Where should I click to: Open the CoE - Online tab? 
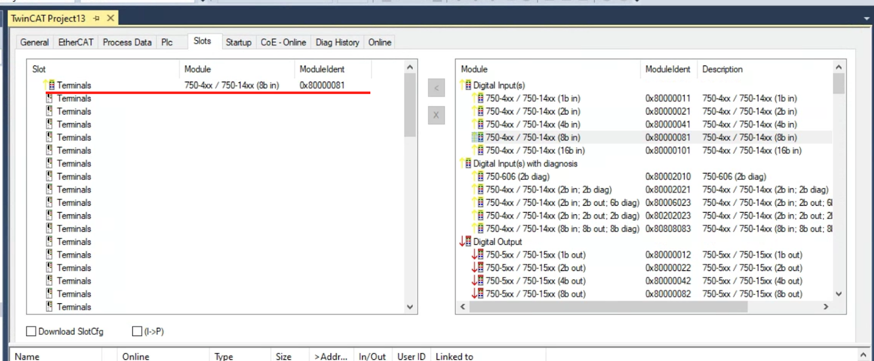point(284,43)
